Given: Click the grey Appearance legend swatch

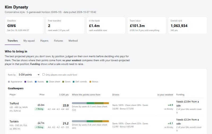Looking at the screenshot, I should tap(9, 82).
